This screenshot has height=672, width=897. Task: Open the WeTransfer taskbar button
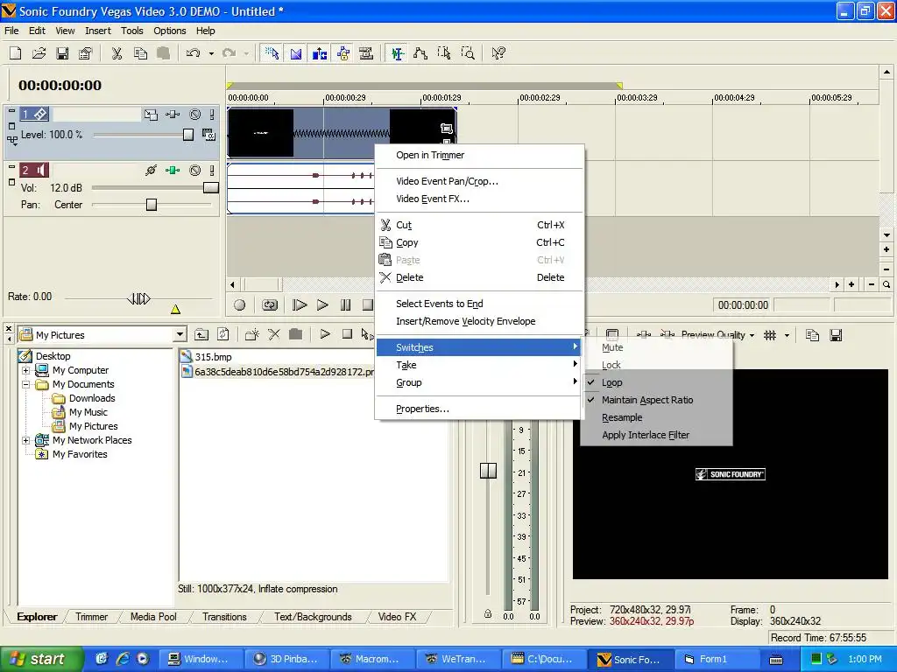[459, 659]
